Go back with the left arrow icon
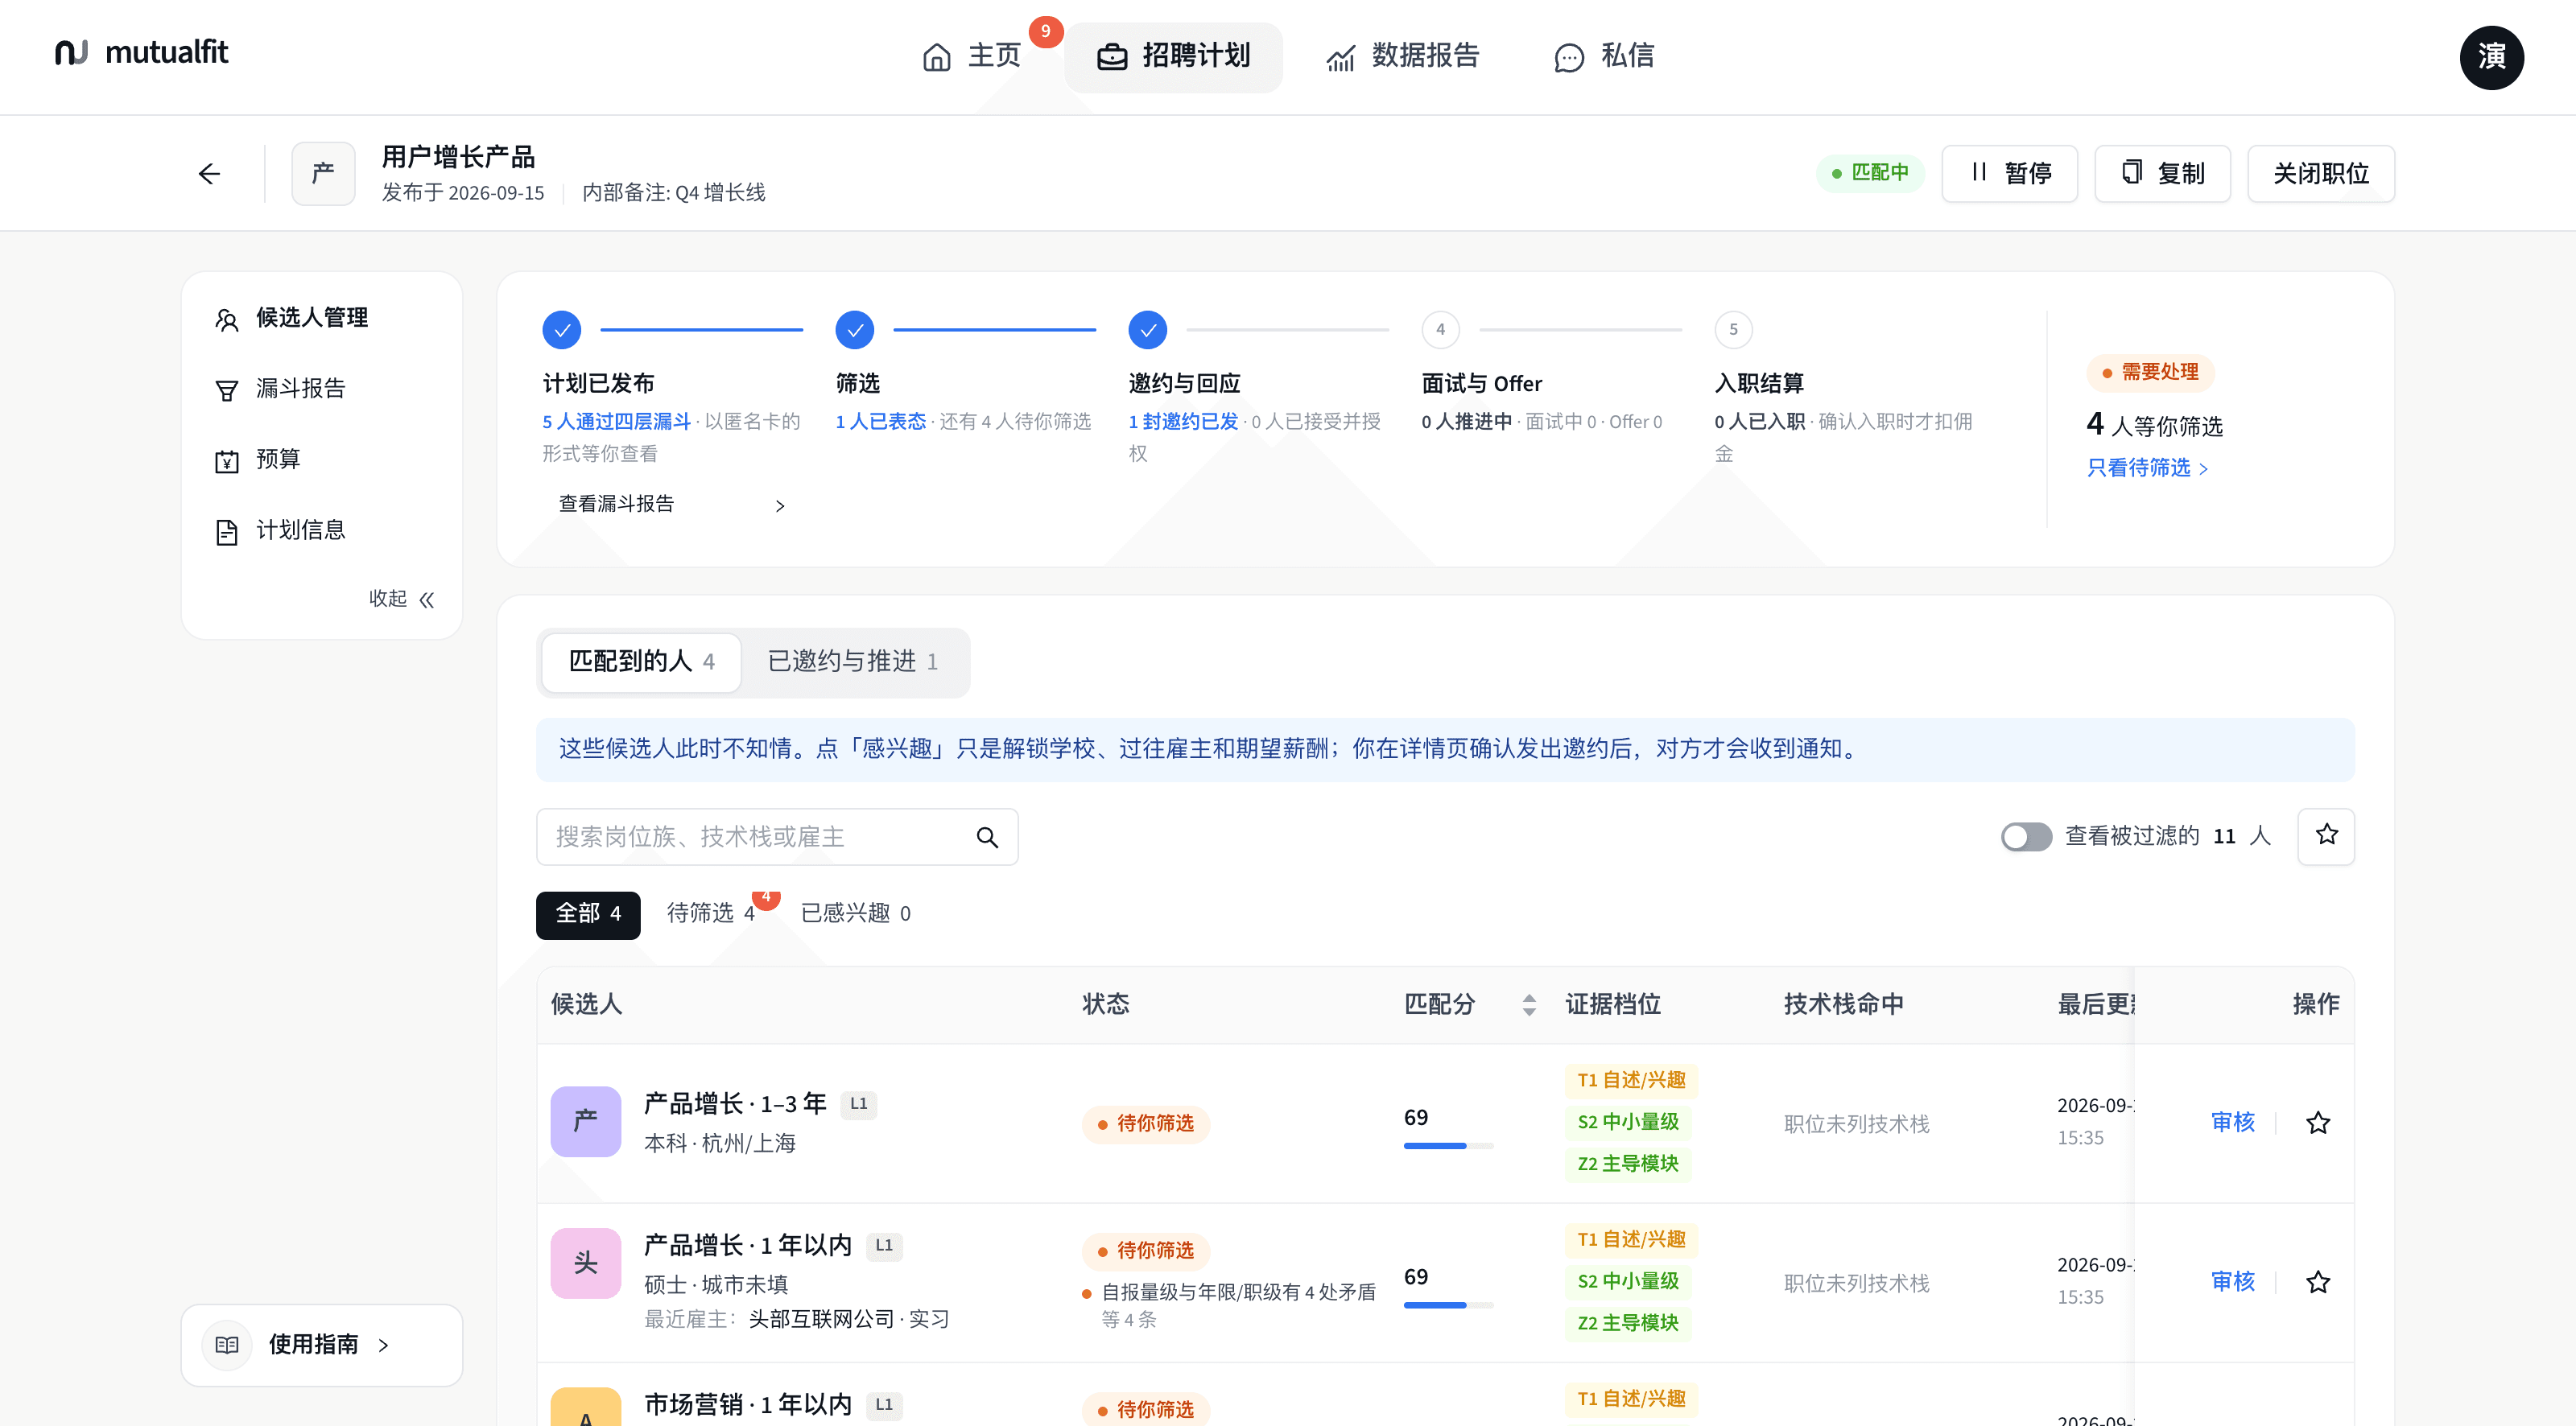The width and height of the screenshot is (2576, 1426). click(x=209, y=174)
